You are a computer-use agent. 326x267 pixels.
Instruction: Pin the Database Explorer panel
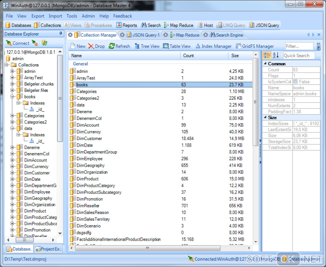pos(60,34)
